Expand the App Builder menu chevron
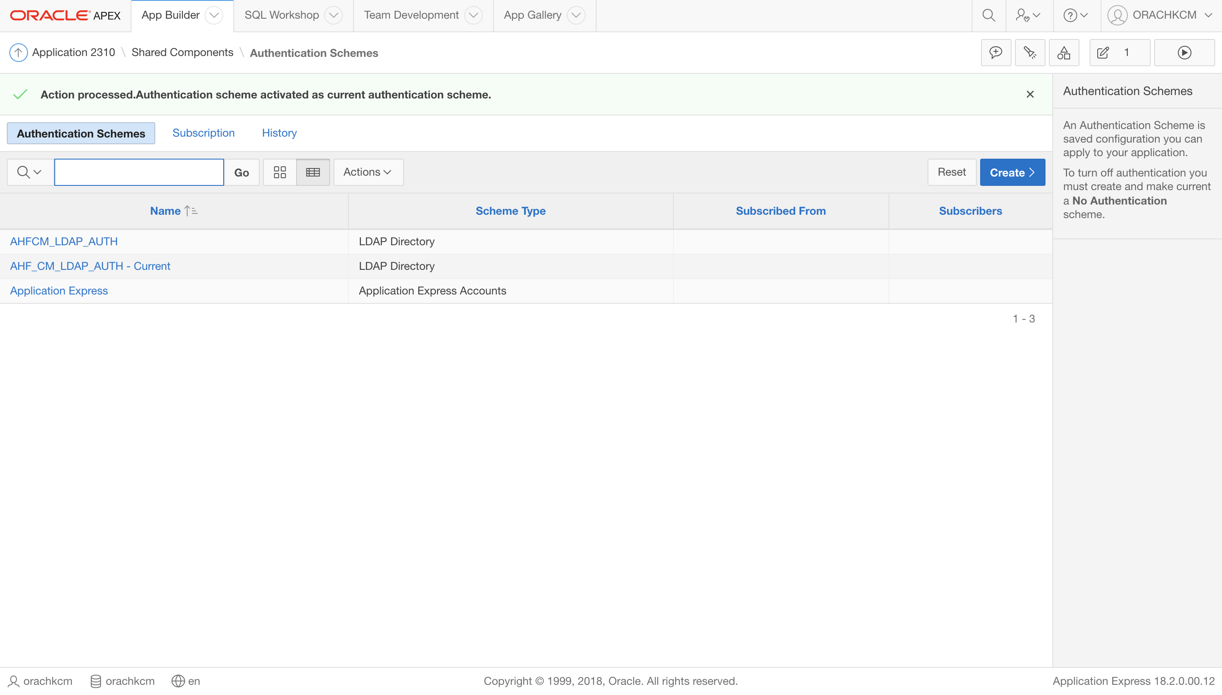 (x=214, y=15)
